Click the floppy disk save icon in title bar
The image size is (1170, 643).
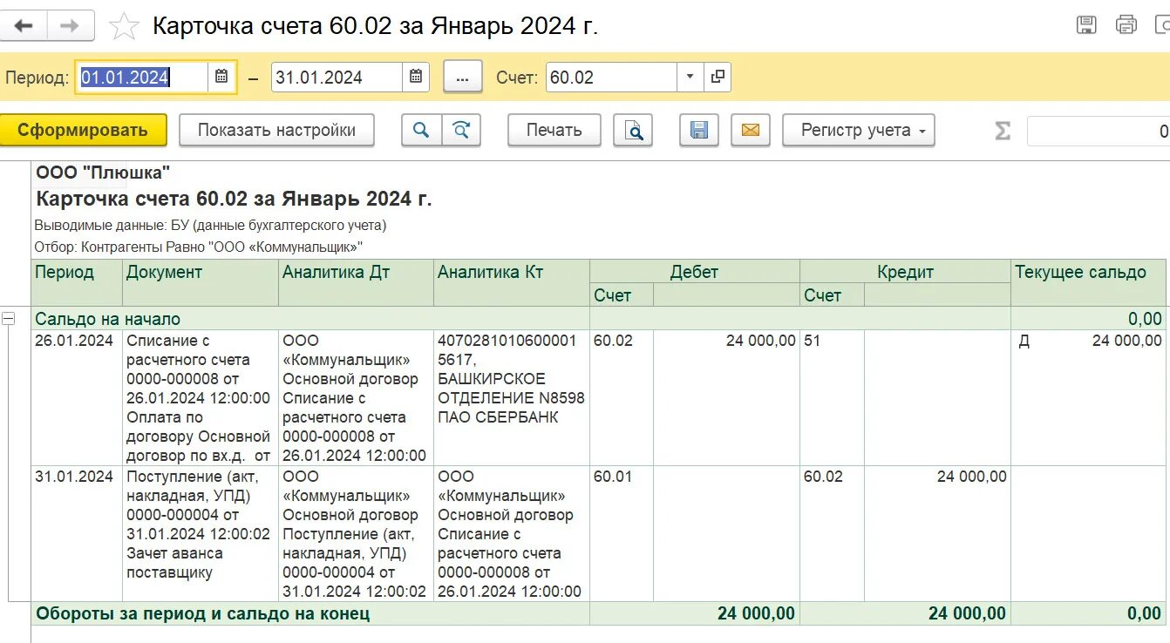(x=1086, y=25)
